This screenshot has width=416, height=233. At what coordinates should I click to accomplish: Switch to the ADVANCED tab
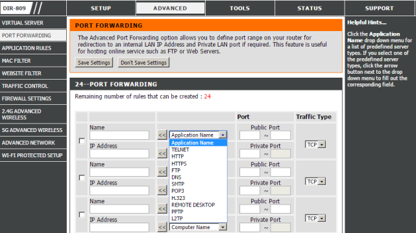tap(170, 8)
